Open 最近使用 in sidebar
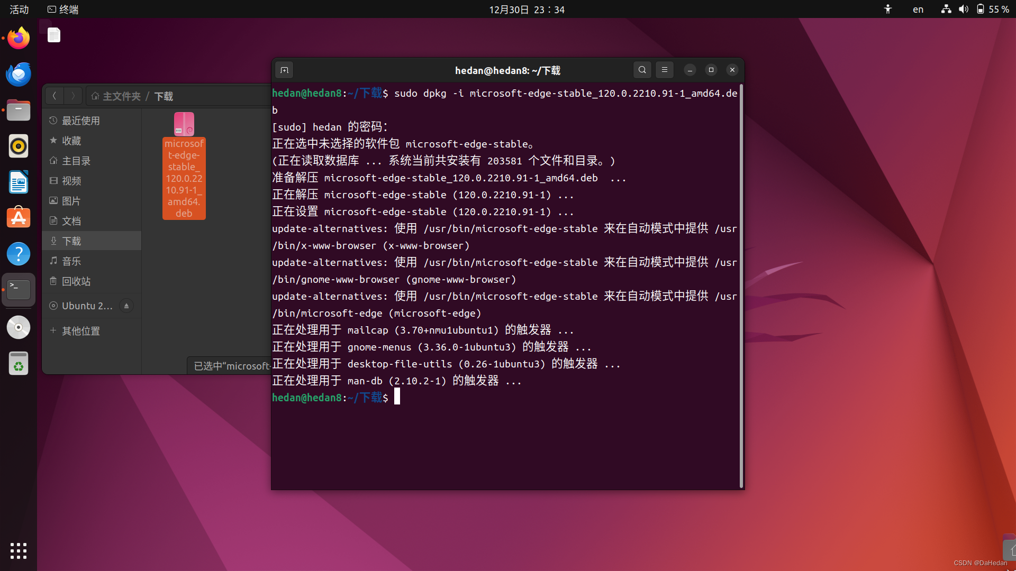The image size is (1016, 571). pyautogui.click(x=80, y=121)
